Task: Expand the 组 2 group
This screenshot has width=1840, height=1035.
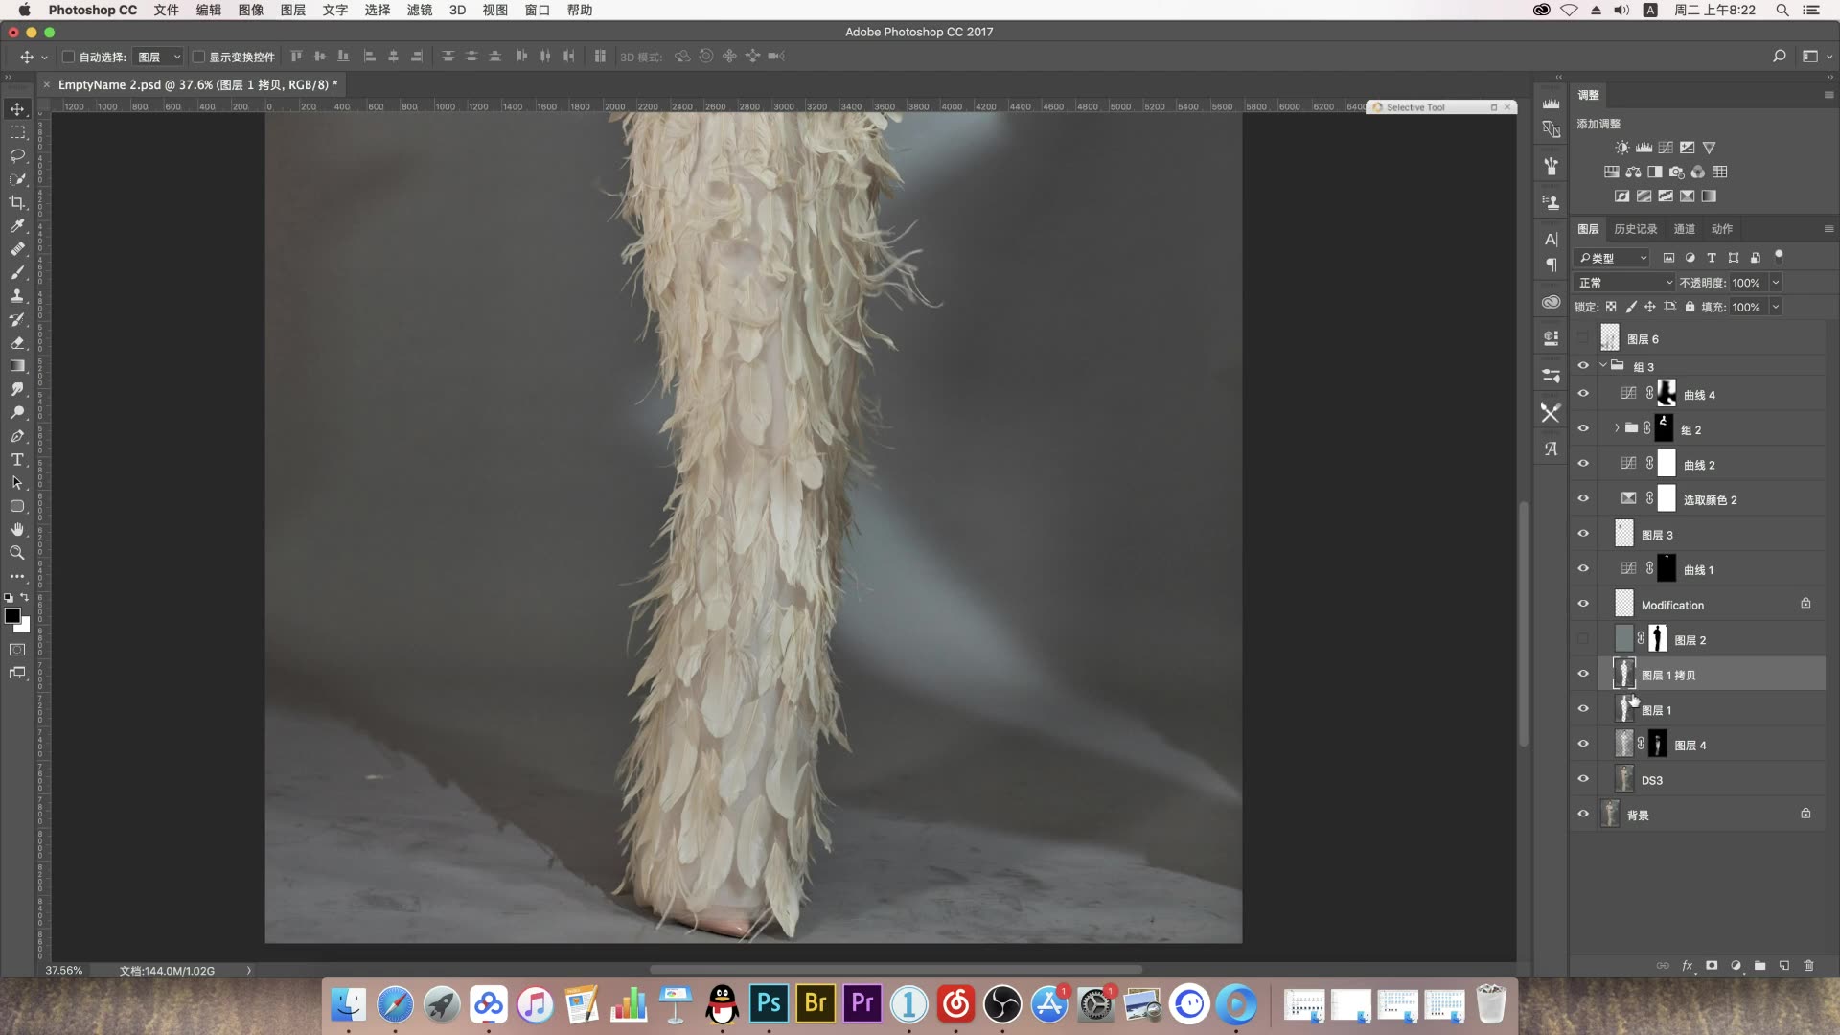Action: point(1617,428)
